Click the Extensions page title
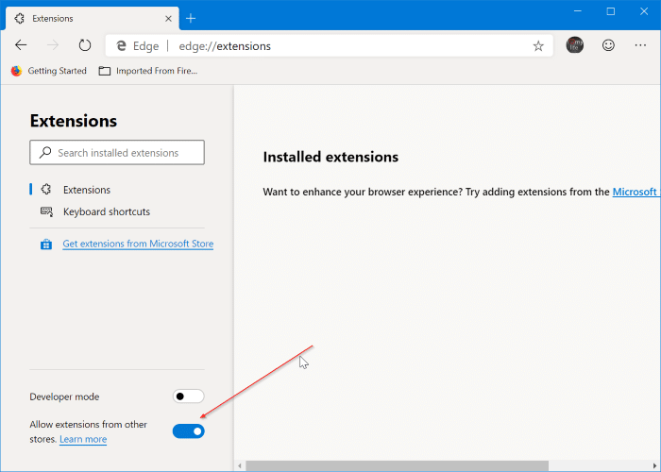This screenshot has height=472, width=661. (74, 121)
